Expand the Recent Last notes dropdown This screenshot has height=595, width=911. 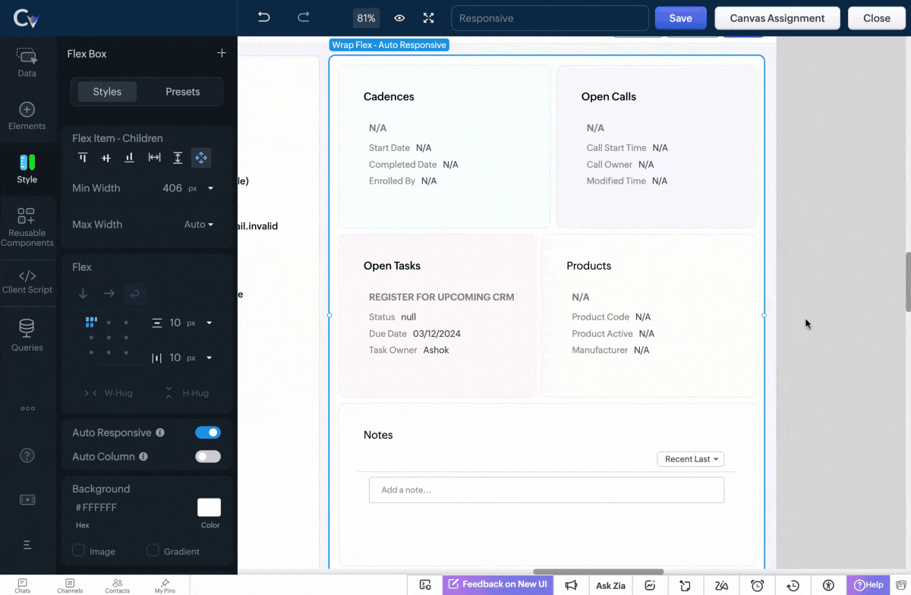point(690,459)
